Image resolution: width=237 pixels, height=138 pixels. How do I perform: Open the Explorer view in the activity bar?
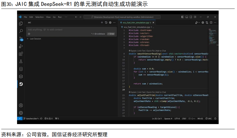coord(21,23)
